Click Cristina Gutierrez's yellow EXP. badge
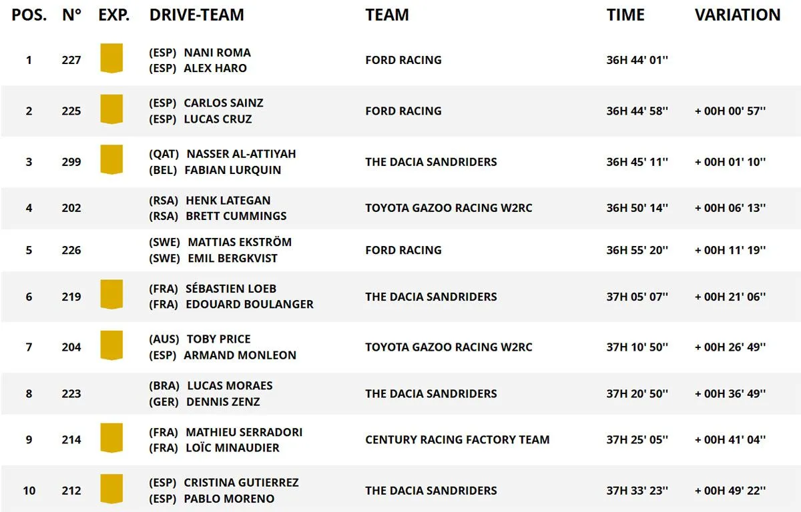 111,489
